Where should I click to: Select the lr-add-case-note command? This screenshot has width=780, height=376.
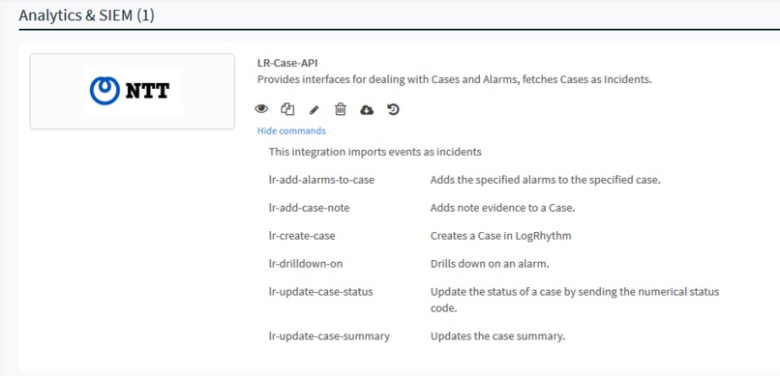(309, 208)
